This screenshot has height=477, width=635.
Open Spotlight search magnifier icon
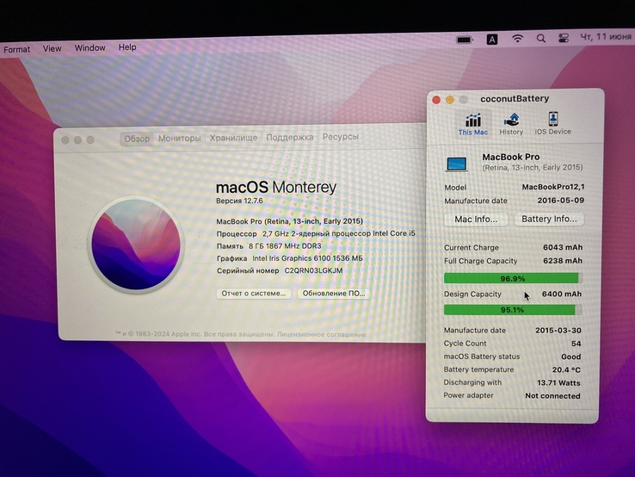(540, 38)
